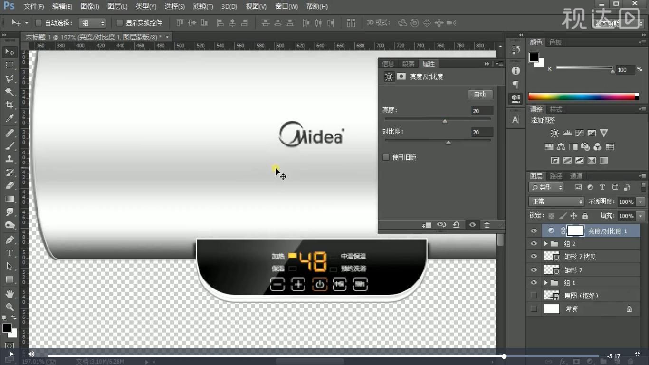Select the Gradient tool
This screenshot has width=649, height=365.
coord(10,199)
